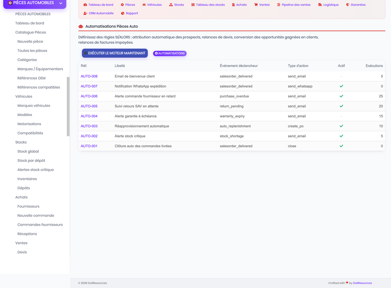Open rule AUTO-005

click(89, 106)
